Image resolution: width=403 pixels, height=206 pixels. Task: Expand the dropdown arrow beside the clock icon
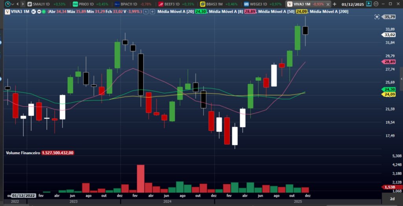pos(13,4)
